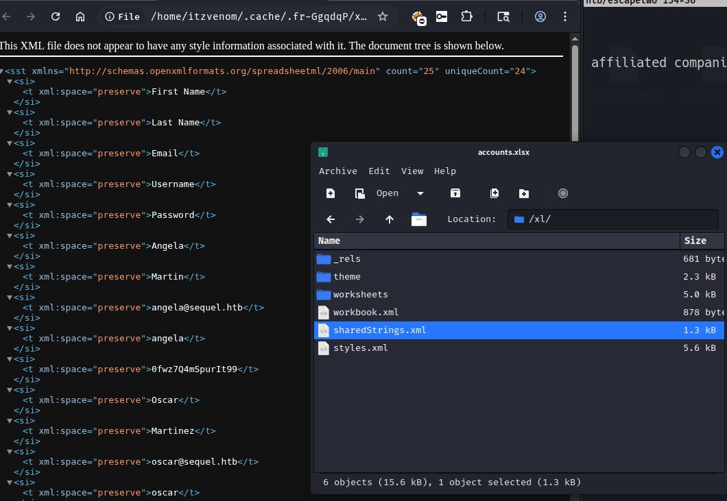This screenshot has height=501, width=727.
Task: Collapse the root sst XML node
Action: coord(3,71)
